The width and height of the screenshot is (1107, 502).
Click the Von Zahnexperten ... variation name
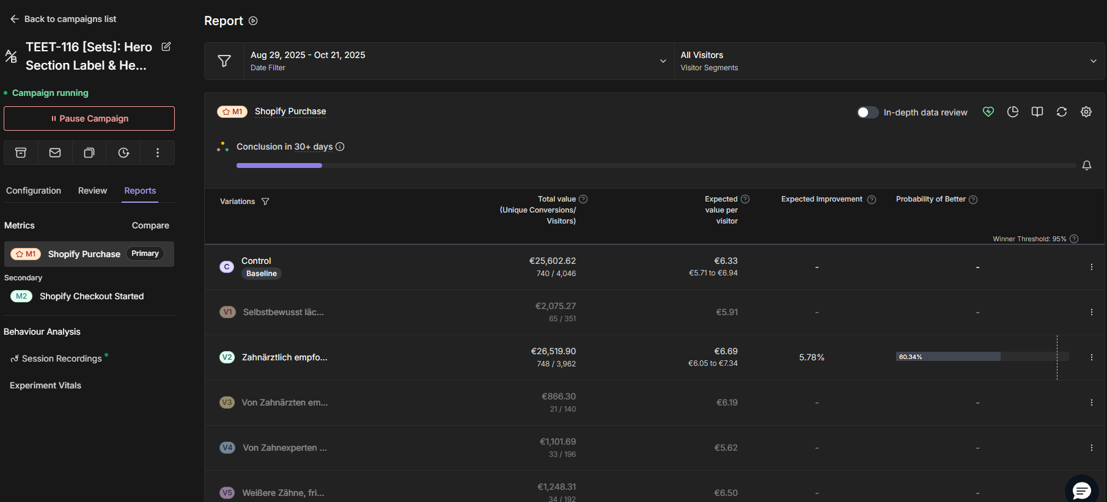coord(285,448)
